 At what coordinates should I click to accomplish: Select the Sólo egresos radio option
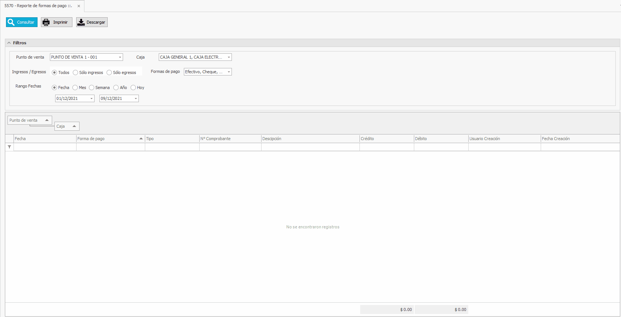pos(109,72)
